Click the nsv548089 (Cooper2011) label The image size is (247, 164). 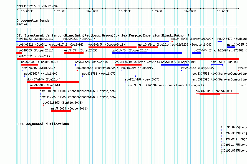click(179, 62)
